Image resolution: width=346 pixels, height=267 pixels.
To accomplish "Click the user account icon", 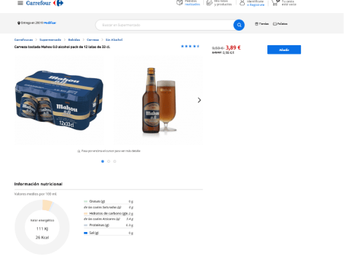I will [x=242, y=3].
